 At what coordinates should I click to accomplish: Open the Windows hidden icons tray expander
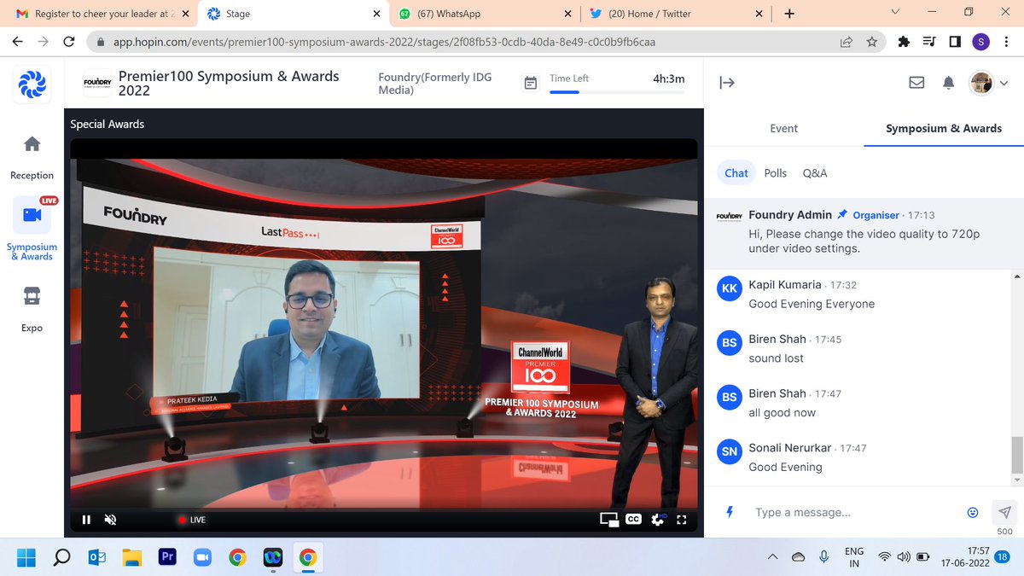[772, 557]
